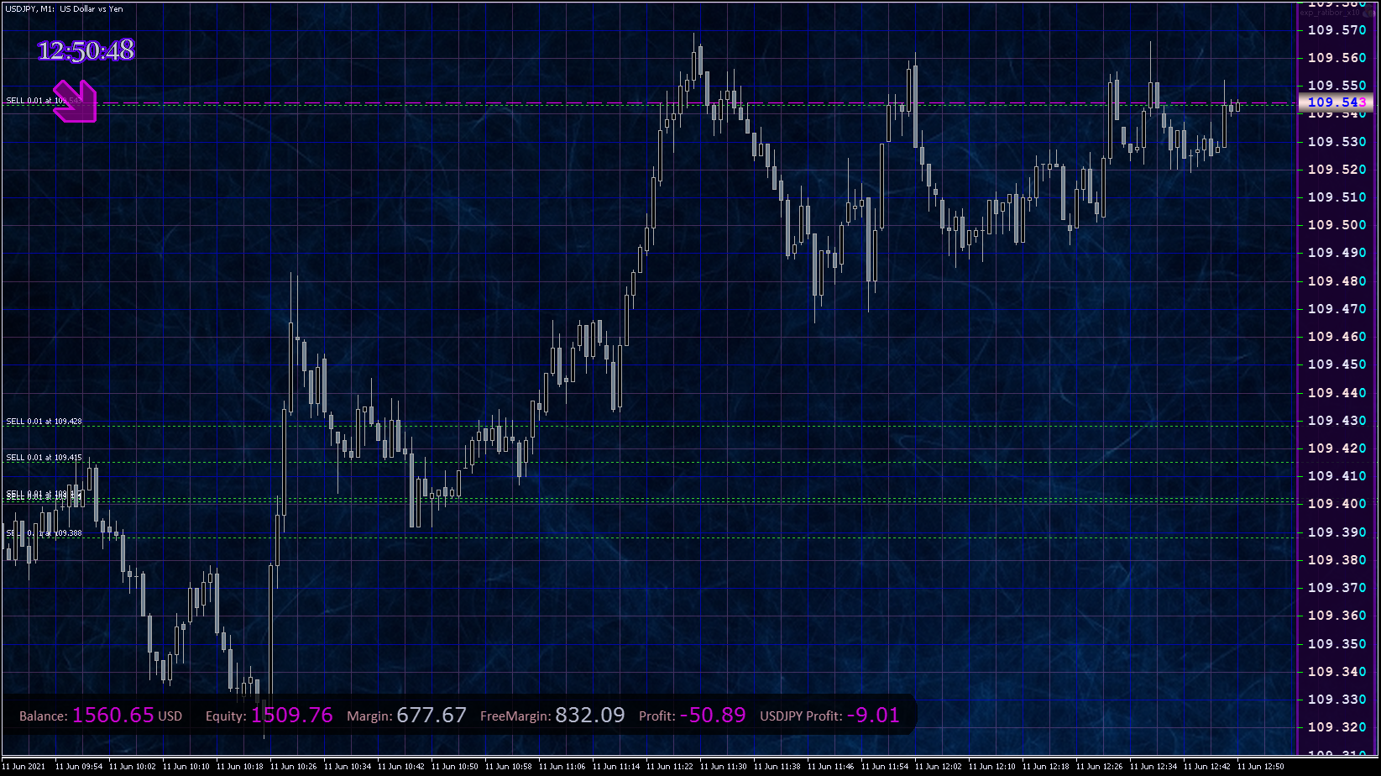Click the 109.470 price axis label
Image resolution: width=1381 pixels, height=776 pixels.
click(1337, 309)
